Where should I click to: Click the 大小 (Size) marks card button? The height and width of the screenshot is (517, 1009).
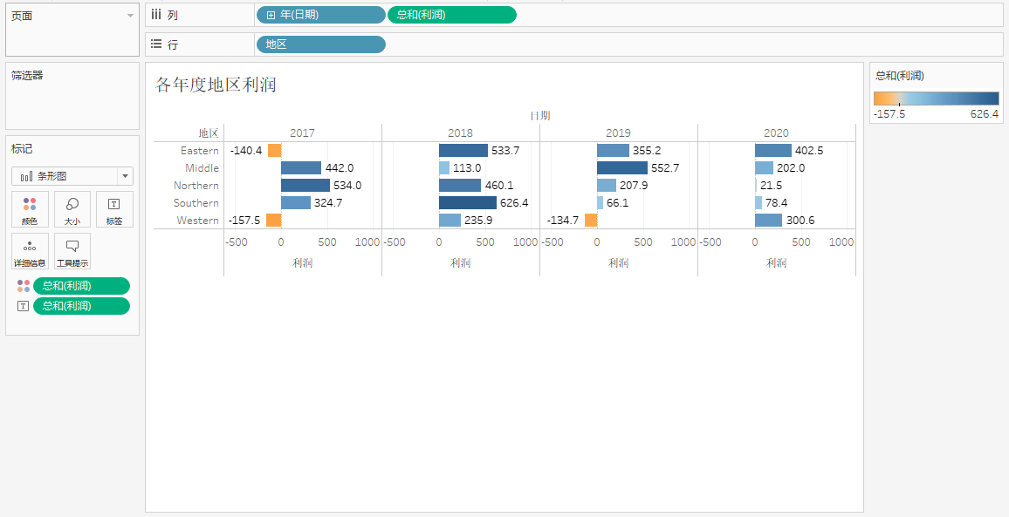(72, 209)
